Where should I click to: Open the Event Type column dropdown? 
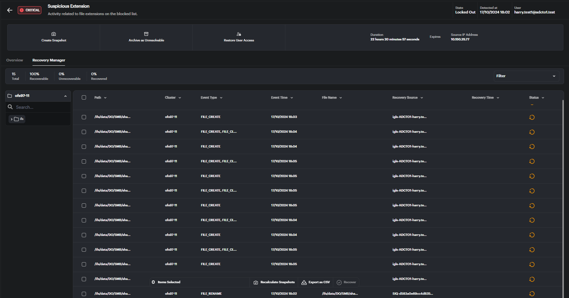[221, 98]
